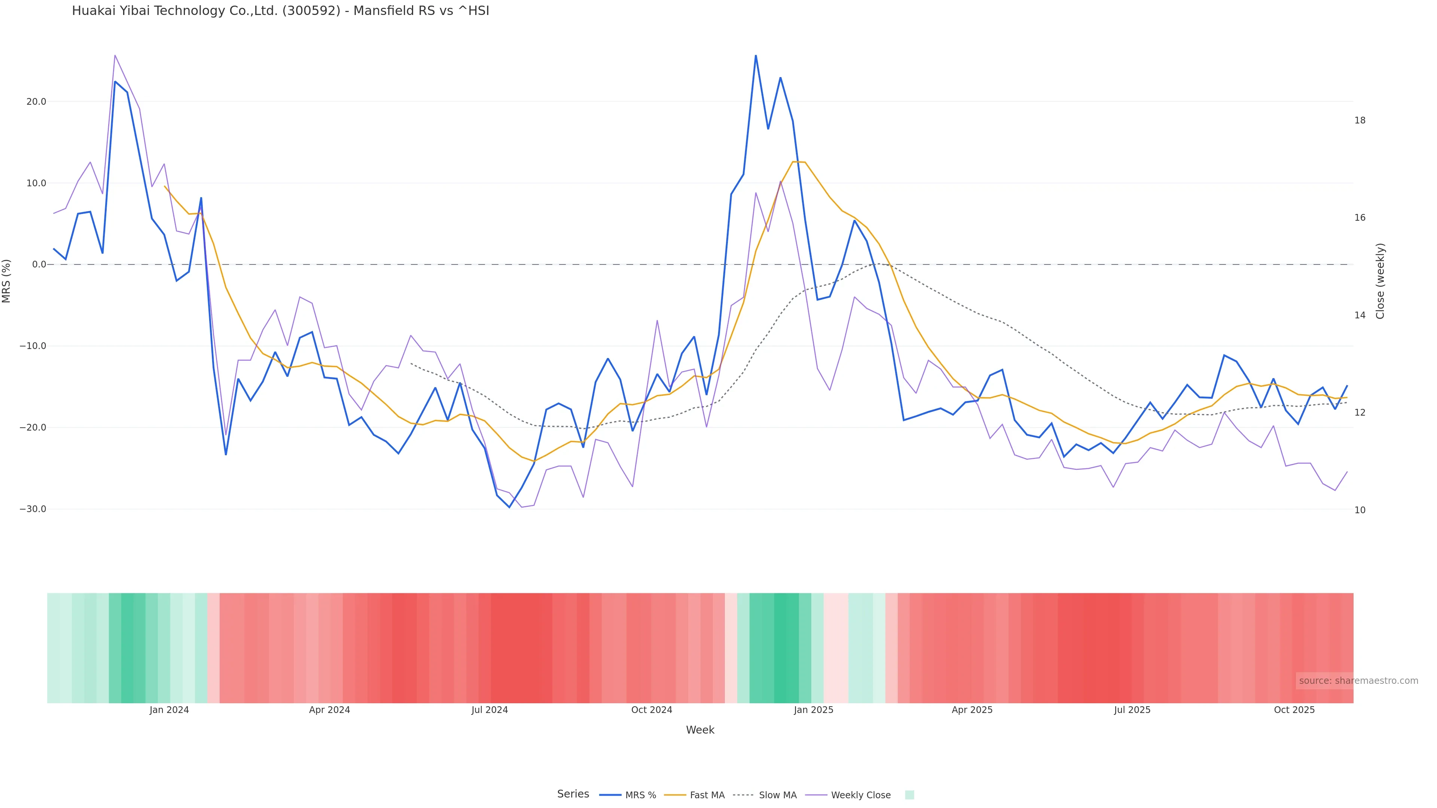Click the Jan 2025 x-axis tick label

813,710
